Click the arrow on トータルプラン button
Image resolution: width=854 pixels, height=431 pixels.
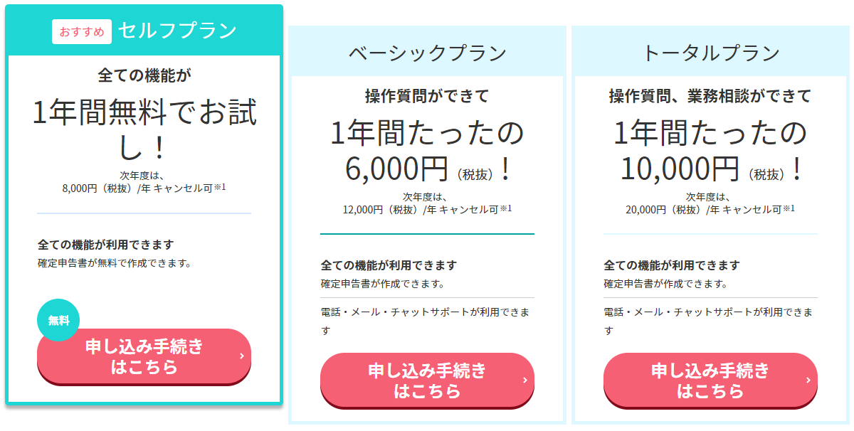(x=808, y=381)
